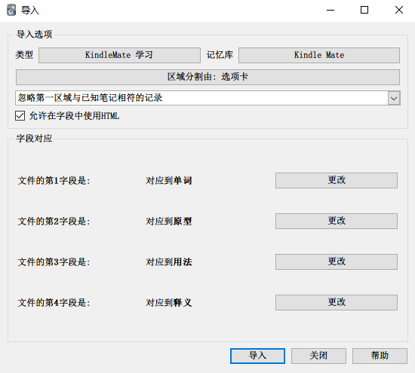Open the dropdown arrow for duplicate handling
The height and width of the screenshot is (373, 415).
pyautogui.click(x=394, y=99)
